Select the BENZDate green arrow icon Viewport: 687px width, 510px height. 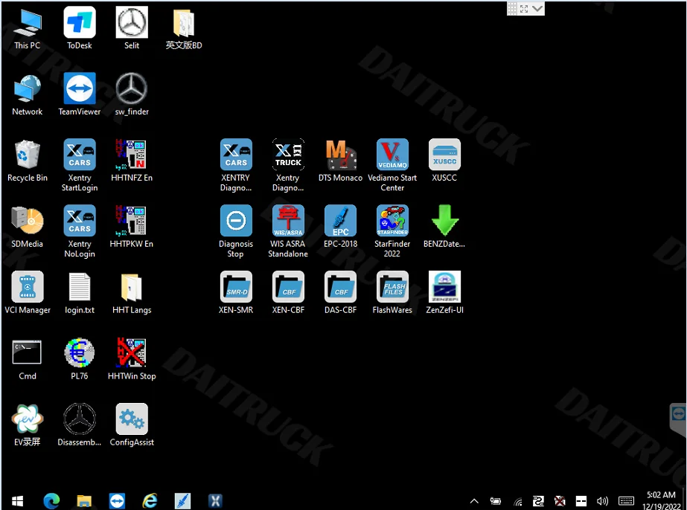[x=444, y=226]
